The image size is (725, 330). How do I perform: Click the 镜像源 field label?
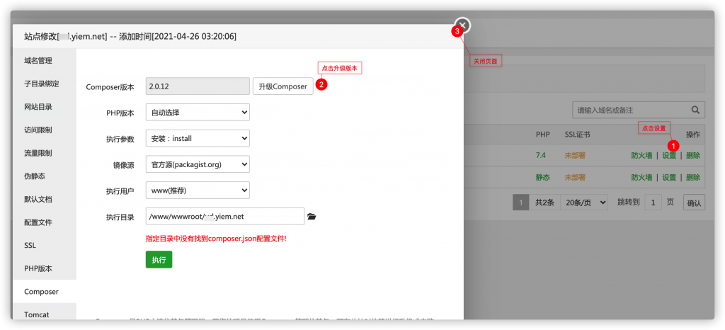point(124,164)
